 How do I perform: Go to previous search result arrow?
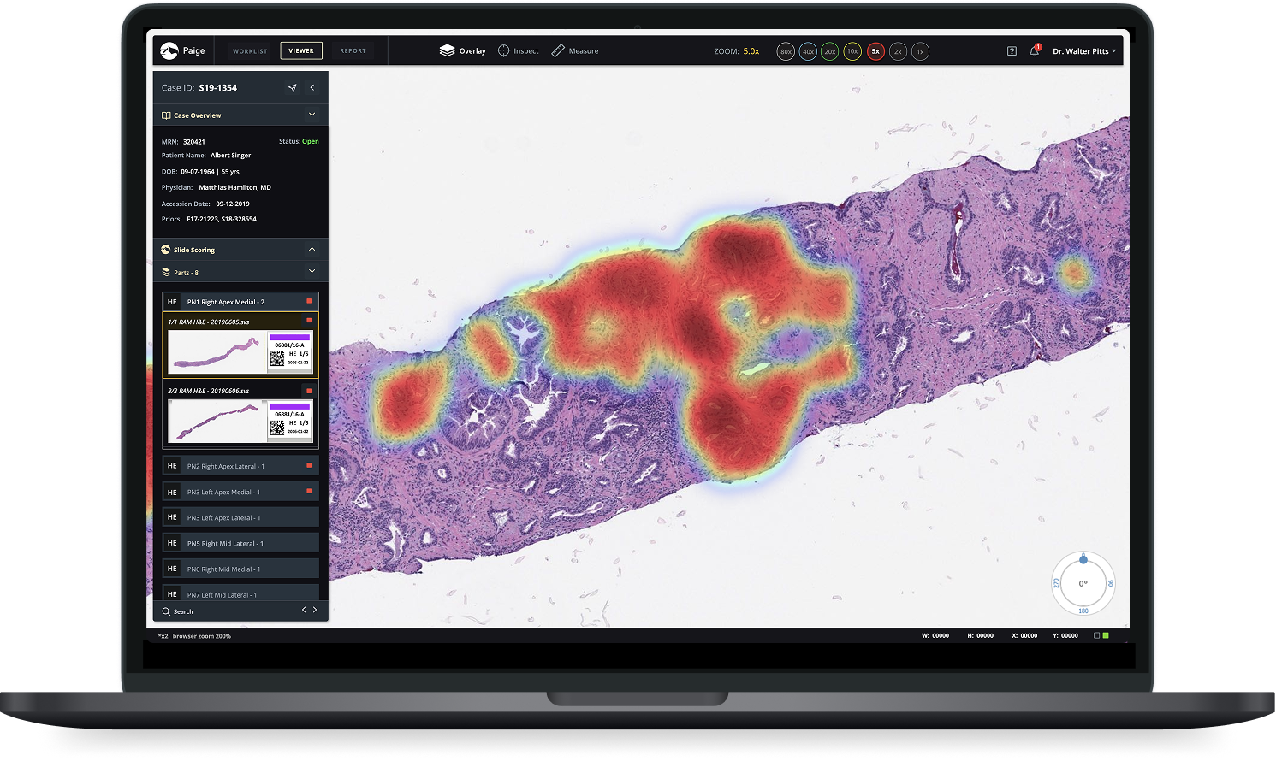(x=304, y=610)
